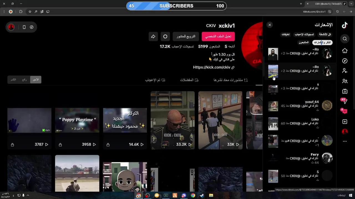Viewport: 355px width, 199px height.
Task: Open the Poppy Playtime video thumbnail
Action: 77,129
